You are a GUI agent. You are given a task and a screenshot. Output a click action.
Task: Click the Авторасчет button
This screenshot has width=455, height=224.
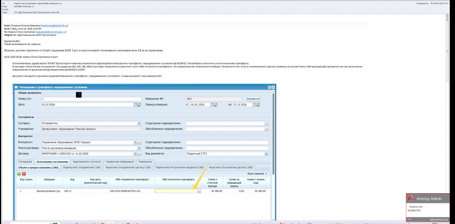pyautogui.click(x=254, y=99)
